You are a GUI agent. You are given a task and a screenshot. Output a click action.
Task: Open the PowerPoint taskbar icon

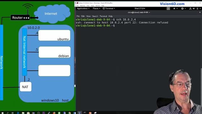(90, 113)
